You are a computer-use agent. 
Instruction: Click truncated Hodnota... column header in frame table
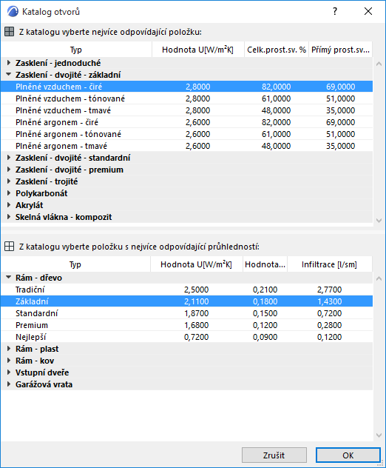[x=265, y=264]
